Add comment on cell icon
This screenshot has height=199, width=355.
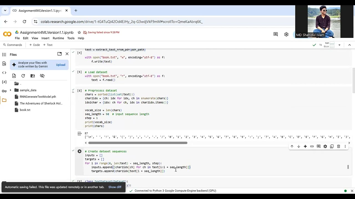point(318,146)
